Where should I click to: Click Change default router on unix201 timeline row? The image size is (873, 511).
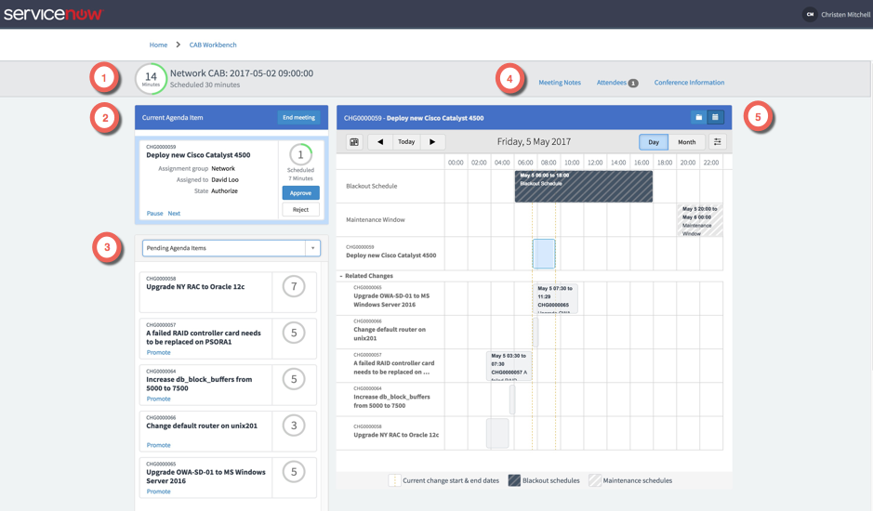click(530, 333)
